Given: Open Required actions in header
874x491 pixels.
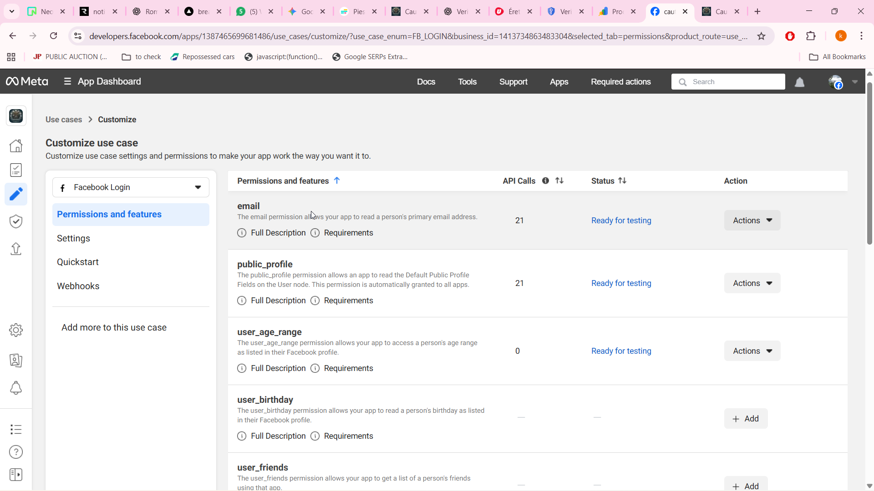Looking at the screenshot, I should point(621,82).
